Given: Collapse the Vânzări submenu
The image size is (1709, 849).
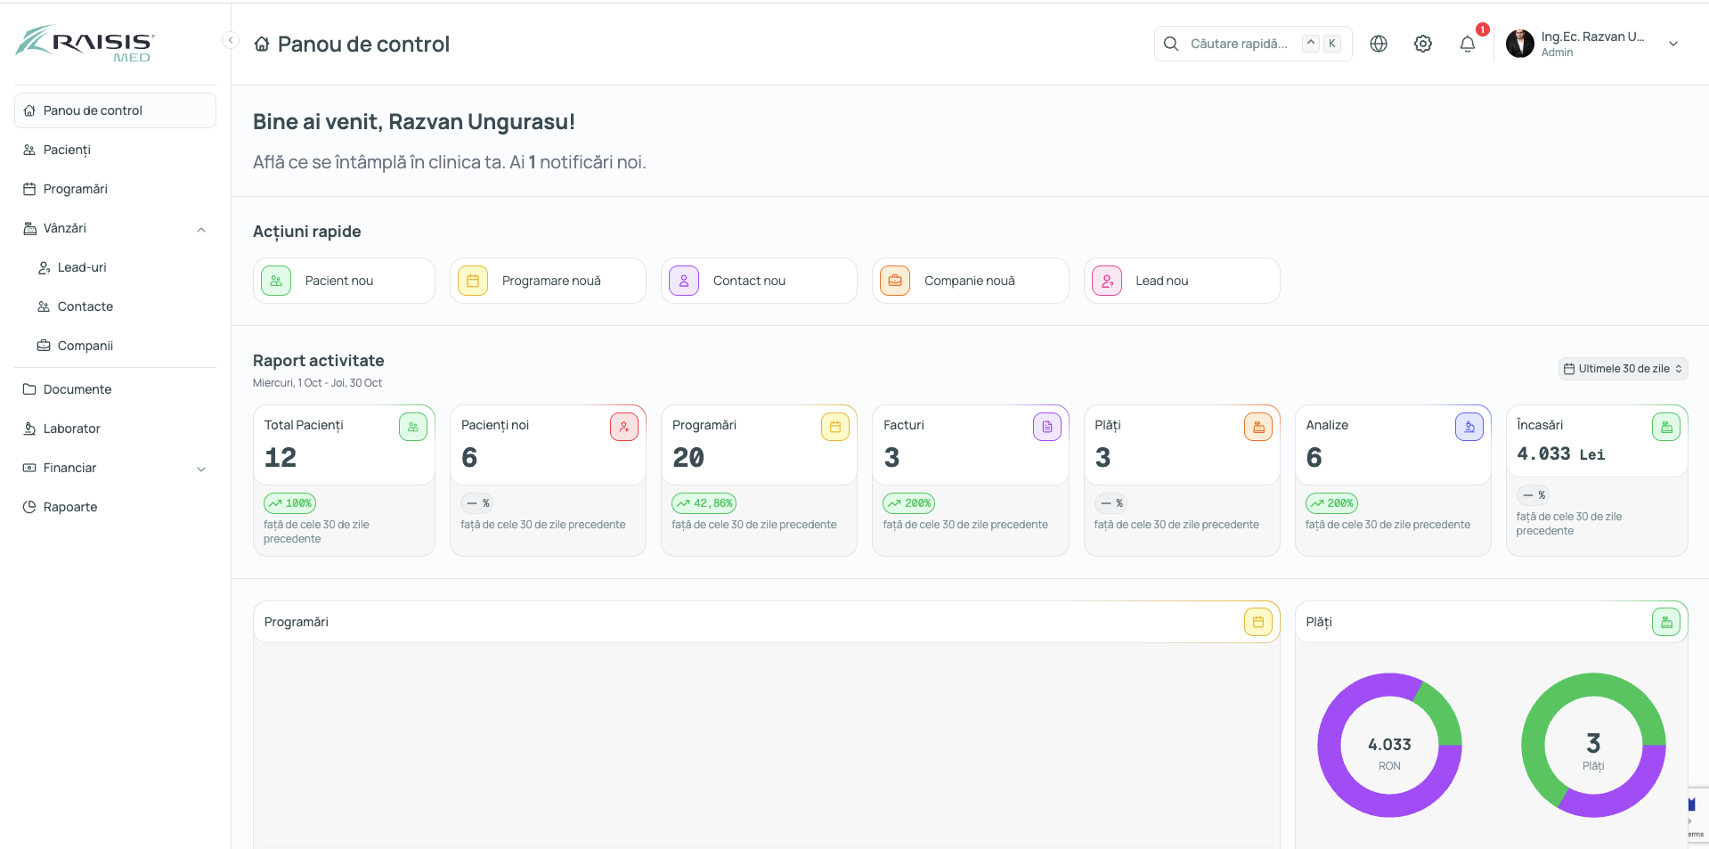Looking at the screenshot, I should 201,229.
